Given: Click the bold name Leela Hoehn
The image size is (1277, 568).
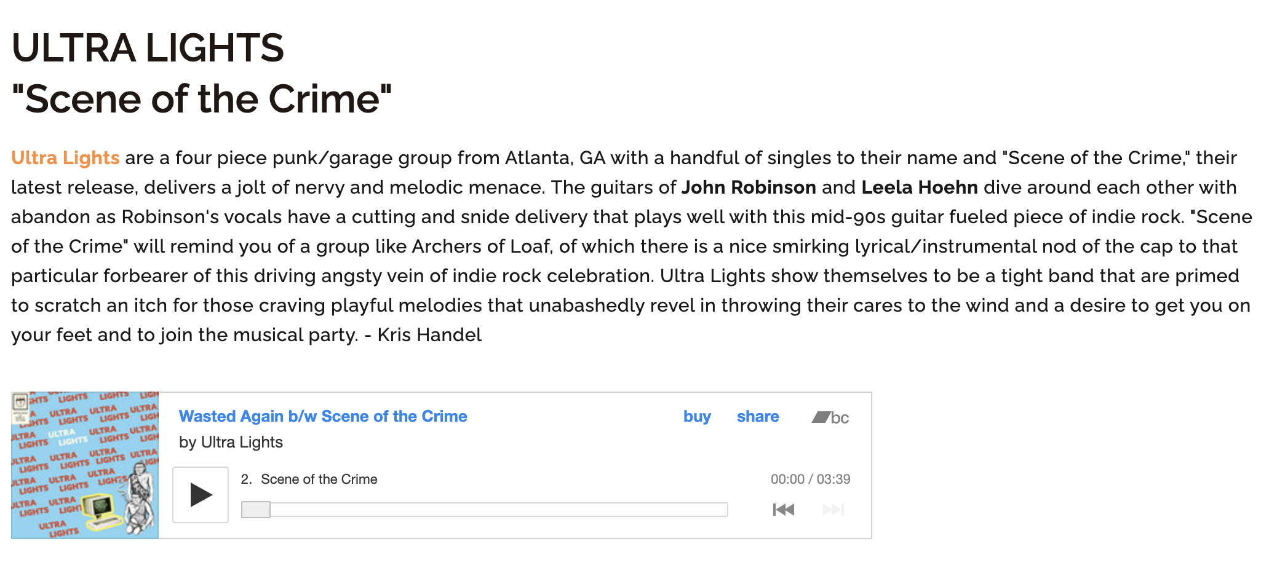Looking at the screenshot, I should point(920,187).
